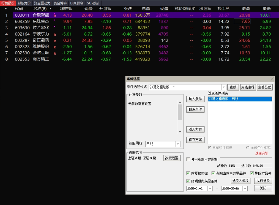Close the 条件选股 dialog window
Viewport: 279px width, 205px height.
(x=272, y=79)
